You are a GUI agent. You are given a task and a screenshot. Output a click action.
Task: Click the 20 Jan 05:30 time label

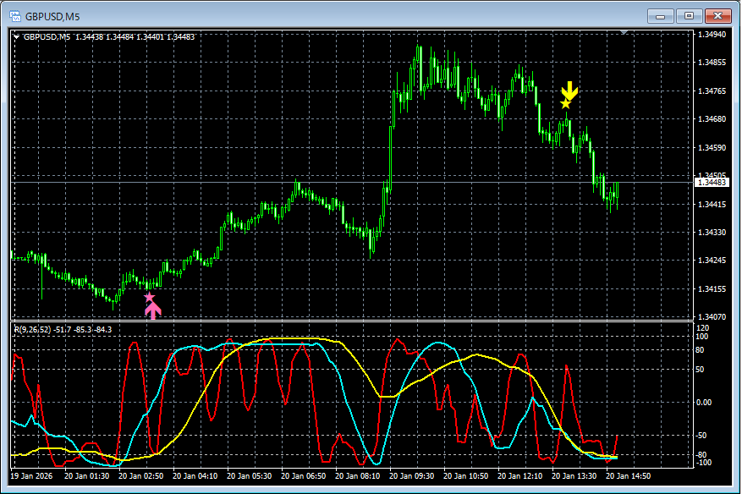tap(250, 476)
